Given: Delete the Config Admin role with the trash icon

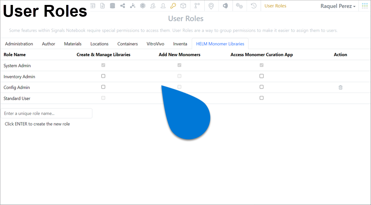Looking at the screenshot, I should coord(340,88).
